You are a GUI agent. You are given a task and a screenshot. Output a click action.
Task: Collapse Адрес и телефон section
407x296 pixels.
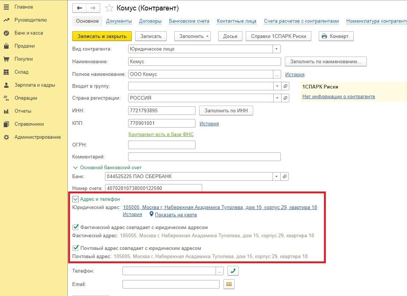tap(75, 199)
